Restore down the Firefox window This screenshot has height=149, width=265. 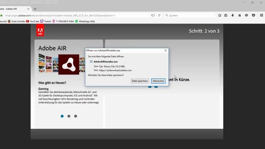click(x=252, y=2)
